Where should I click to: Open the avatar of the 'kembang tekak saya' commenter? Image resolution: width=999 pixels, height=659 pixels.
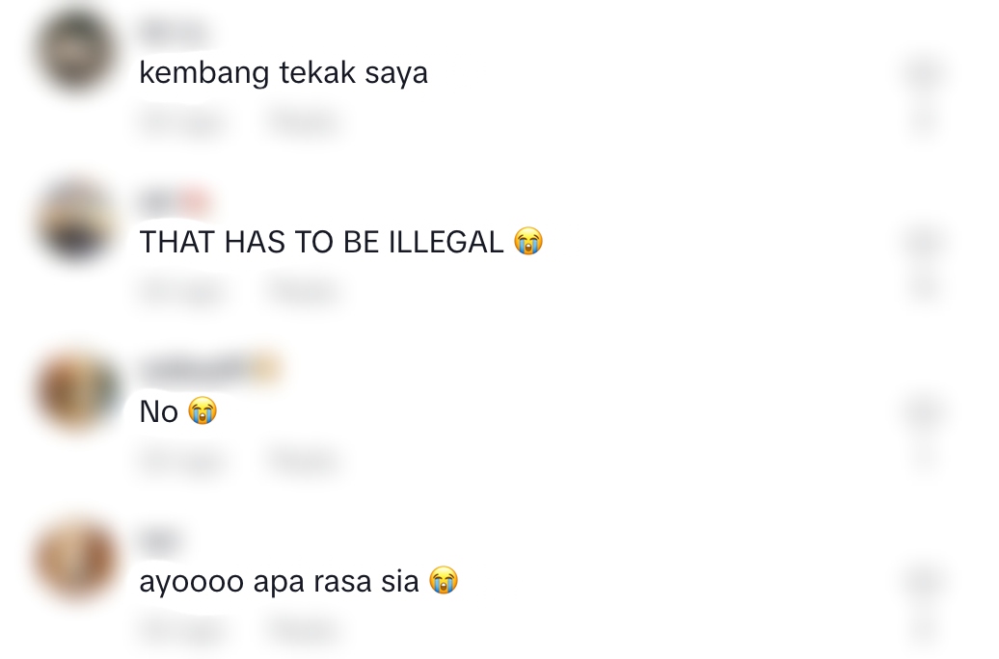point(76,52)
